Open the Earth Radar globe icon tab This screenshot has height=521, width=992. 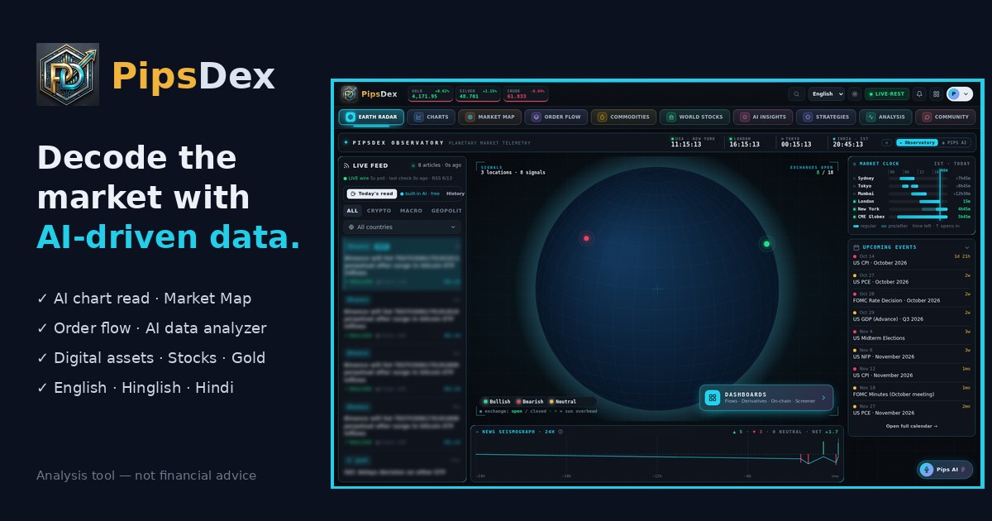coord(350,117)
